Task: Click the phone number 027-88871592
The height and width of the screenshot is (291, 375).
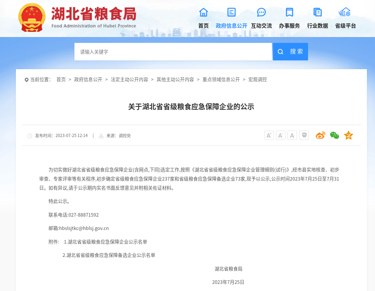Action: [84, 215]
